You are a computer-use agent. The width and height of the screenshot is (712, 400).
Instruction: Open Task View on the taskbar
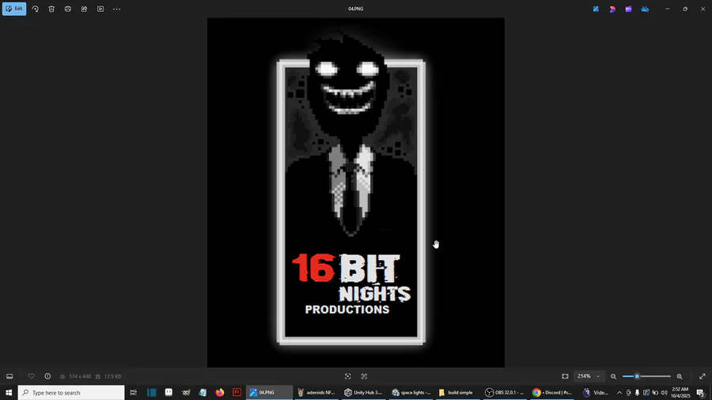[x=133, y=393]
